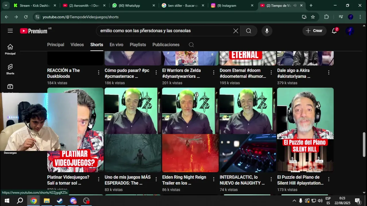
Task: Open the YouTube account avatar menu
Action: 350,31
